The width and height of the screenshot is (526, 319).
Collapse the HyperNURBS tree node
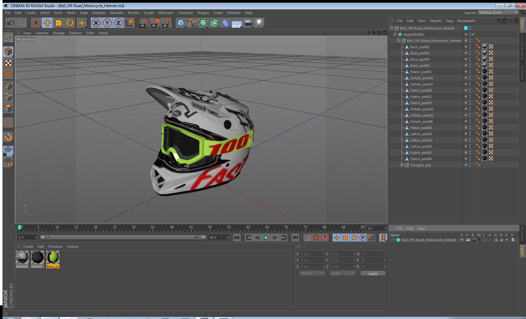tap(395, 35)
